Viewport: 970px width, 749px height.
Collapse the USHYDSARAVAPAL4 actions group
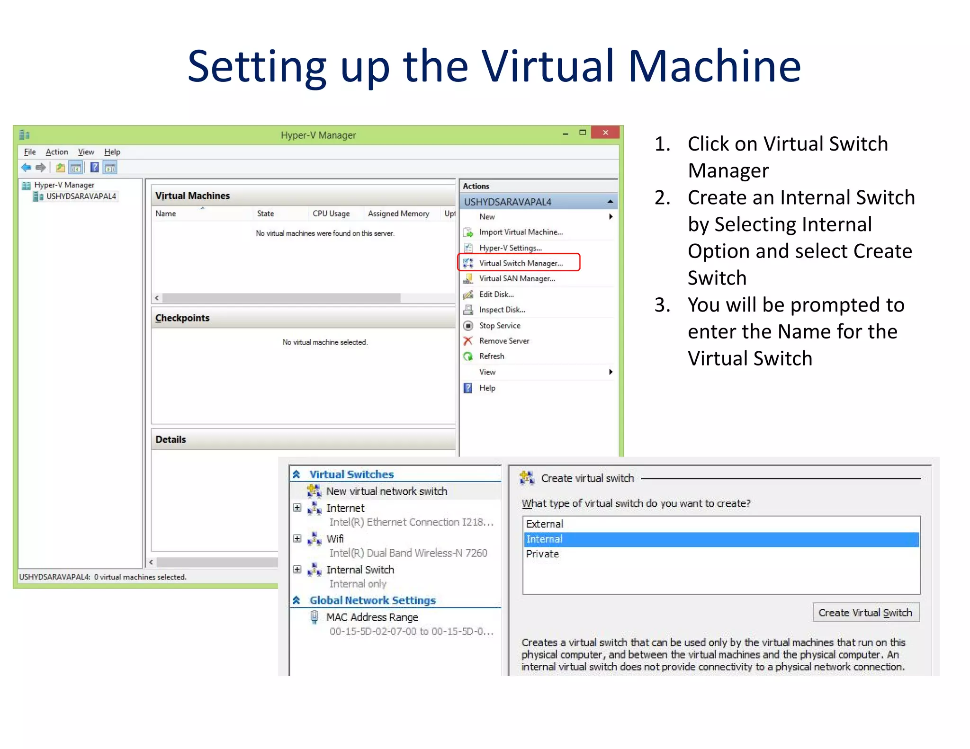click(611, 202)
